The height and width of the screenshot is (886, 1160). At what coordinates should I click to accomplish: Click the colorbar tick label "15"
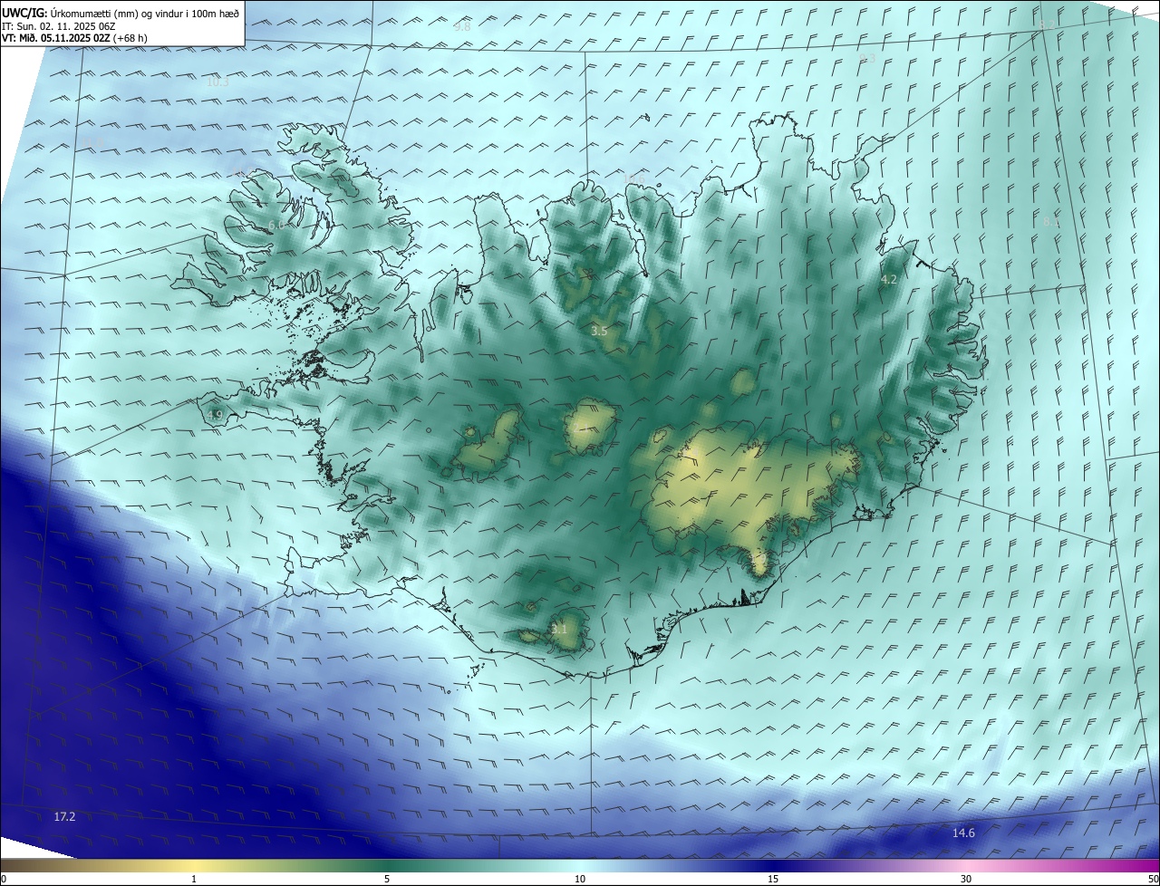coord(773,879)
